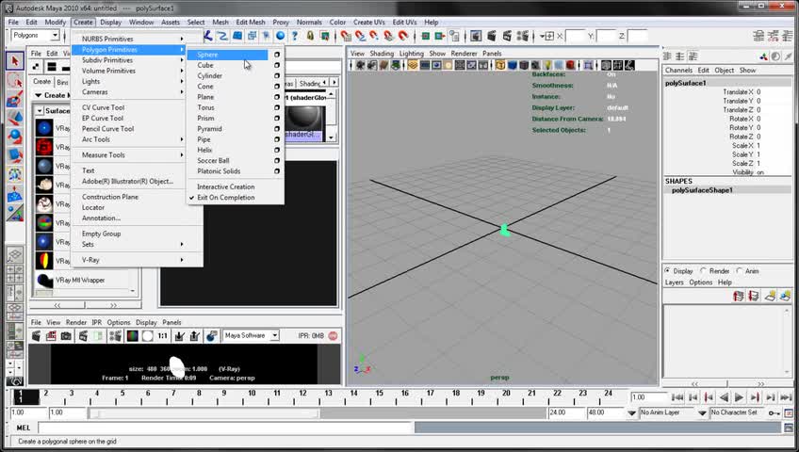The image size is (799, 452).
Task: Expand the NURBS Primitives submenu
Action: (128, 39)
